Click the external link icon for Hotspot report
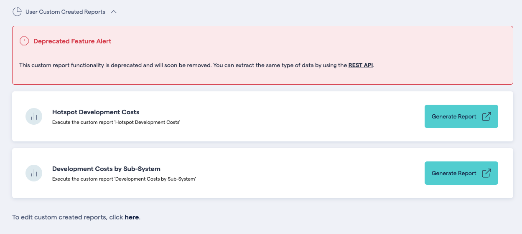The width and height of the screenshot is (522, 234). (486, 116)
